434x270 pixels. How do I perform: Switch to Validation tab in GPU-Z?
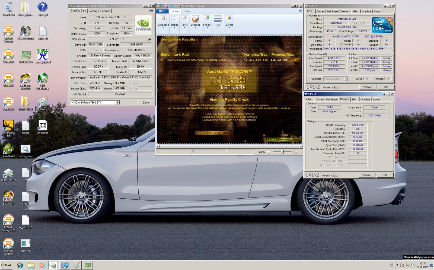(x=105, y=11)
